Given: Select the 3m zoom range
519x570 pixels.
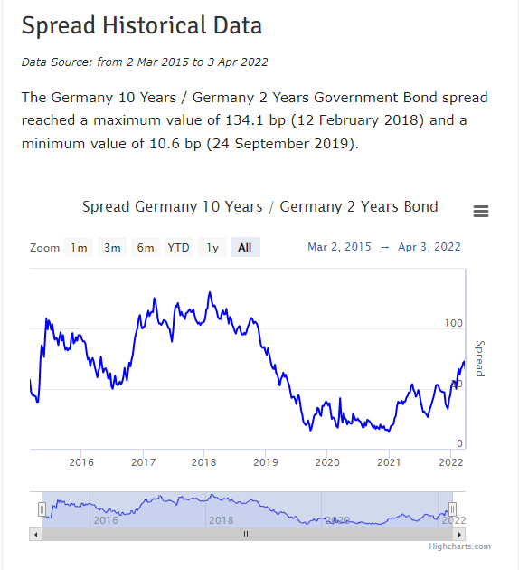Looking at the screenshot, I should coord(112,248).
